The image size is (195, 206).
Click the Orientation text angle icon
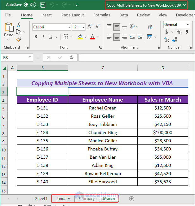[132, 27]
